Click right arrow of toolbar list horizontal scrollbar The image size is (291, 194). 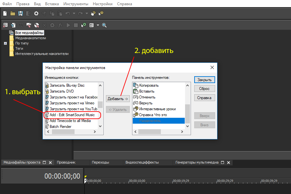click(x=182, y=132)
